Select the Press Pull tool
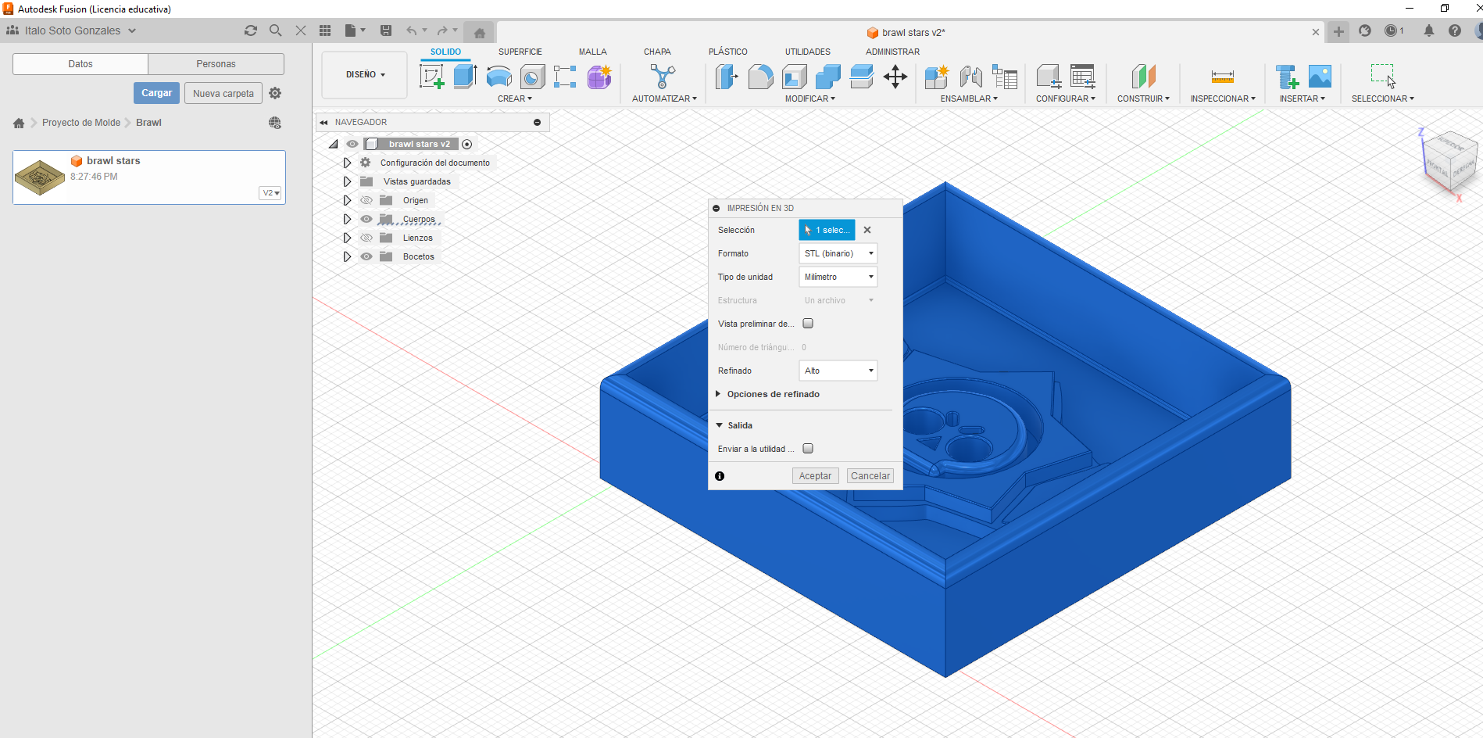Screen dimensions: 1483x738 pyautogui.click(x=727, y=77)
